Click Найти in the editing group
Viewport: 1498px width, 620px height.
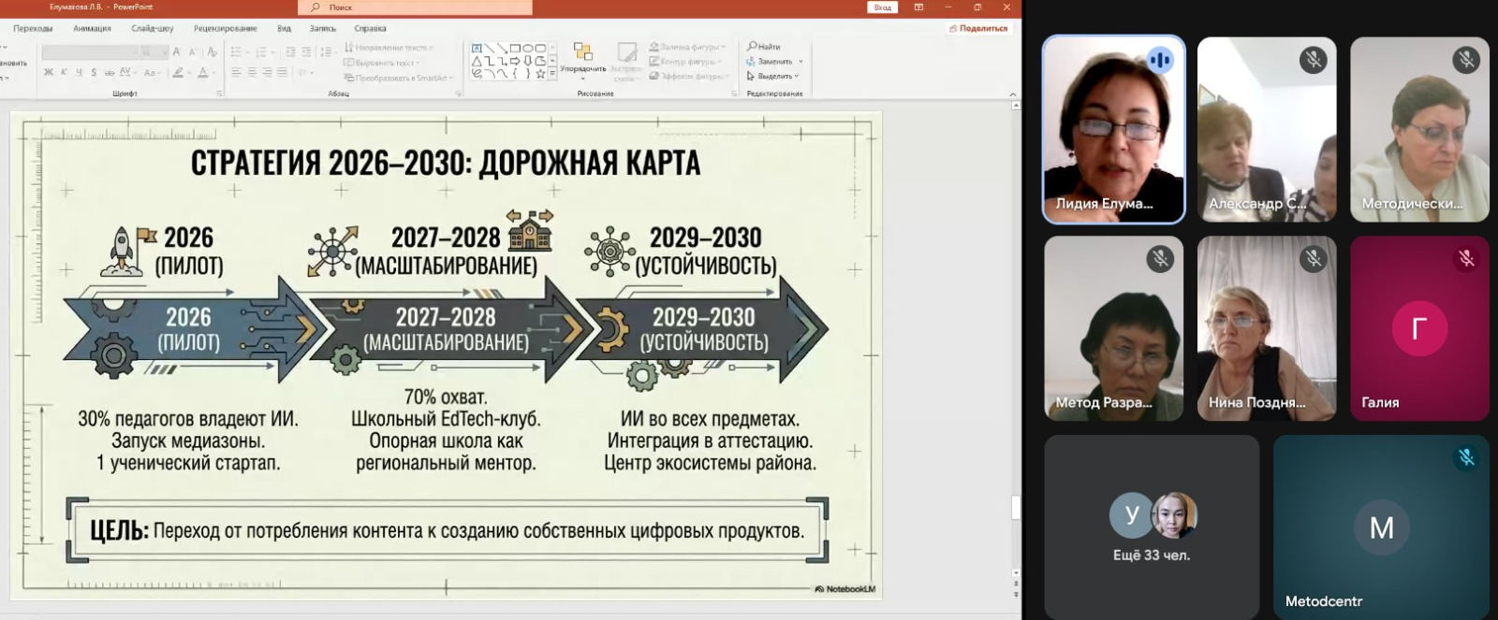coord(764,46)
